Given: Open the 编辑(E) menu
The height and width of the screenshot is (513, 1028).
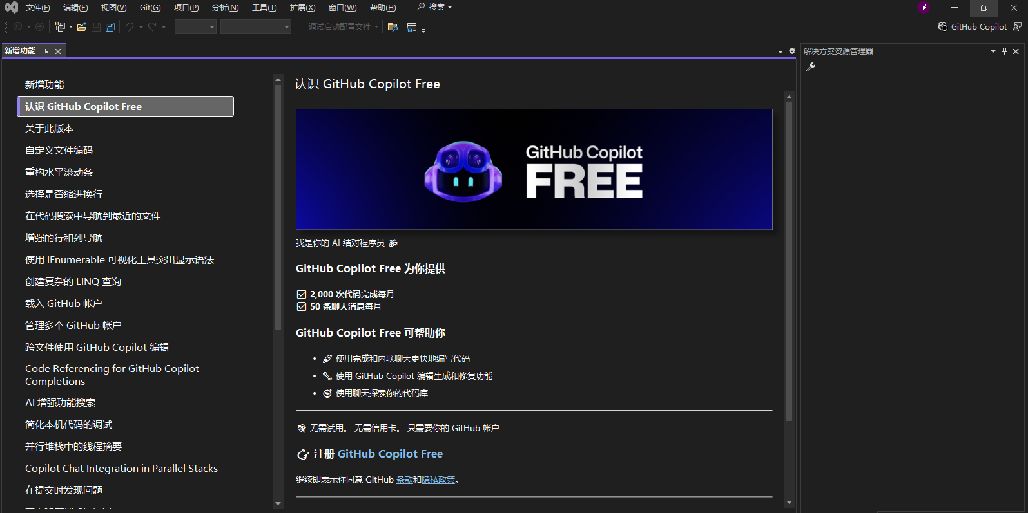Looking at the screenshot, I should pyautogui.click(x=75, y=8).
